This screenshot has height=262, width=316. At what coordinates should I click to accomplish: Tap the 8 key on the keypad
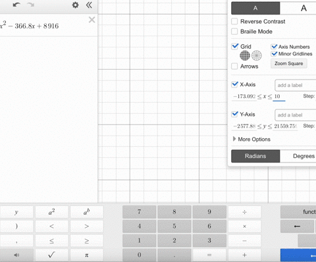[174, 212]
